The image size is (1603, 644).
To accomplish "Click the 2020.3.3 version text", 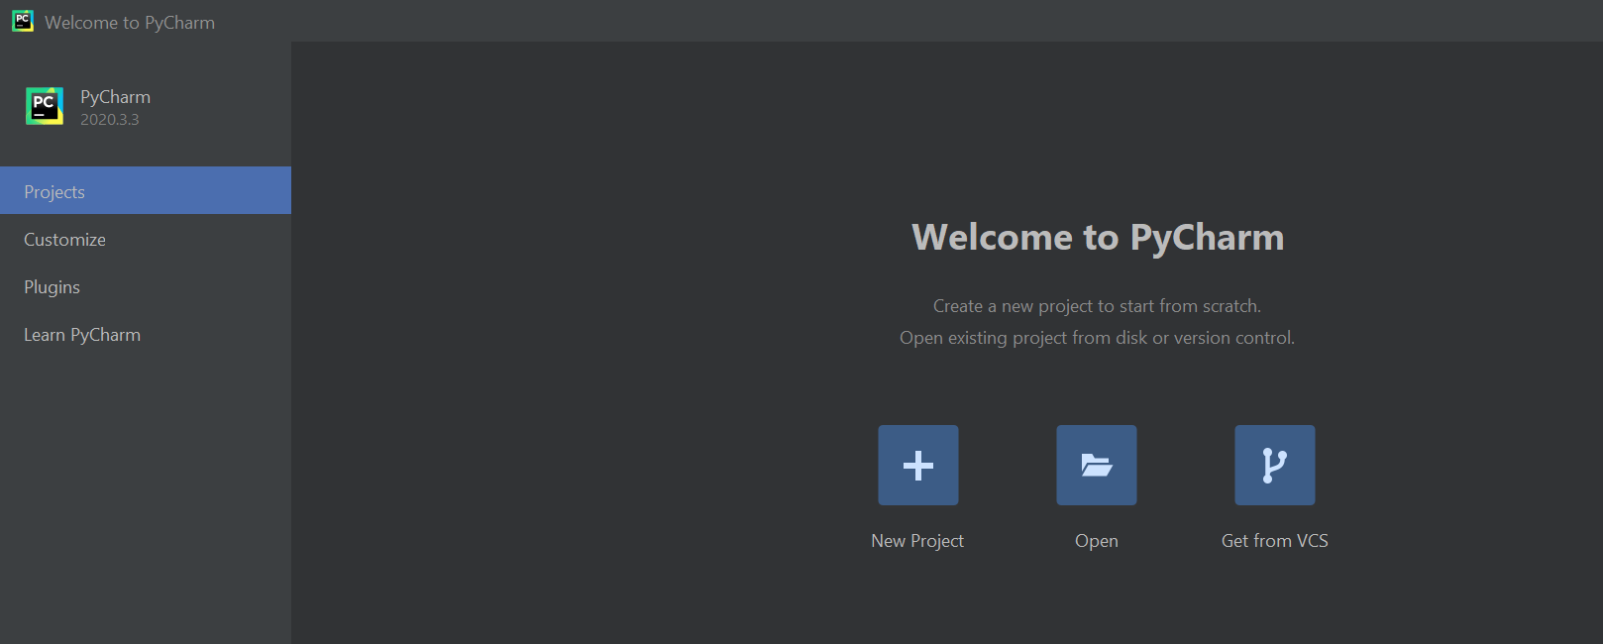I will click(109, 120).
